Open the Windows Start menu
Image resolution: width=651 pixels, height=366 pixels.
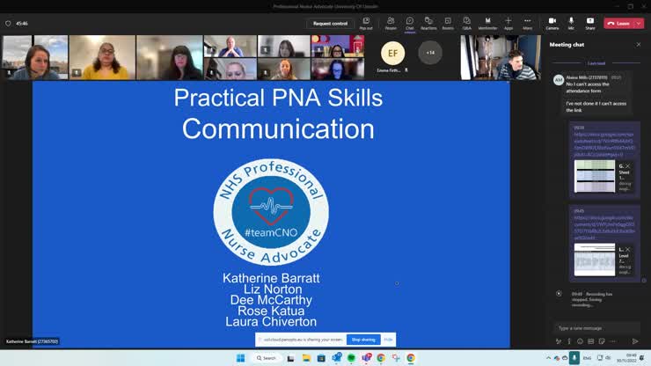click(239, 358)
